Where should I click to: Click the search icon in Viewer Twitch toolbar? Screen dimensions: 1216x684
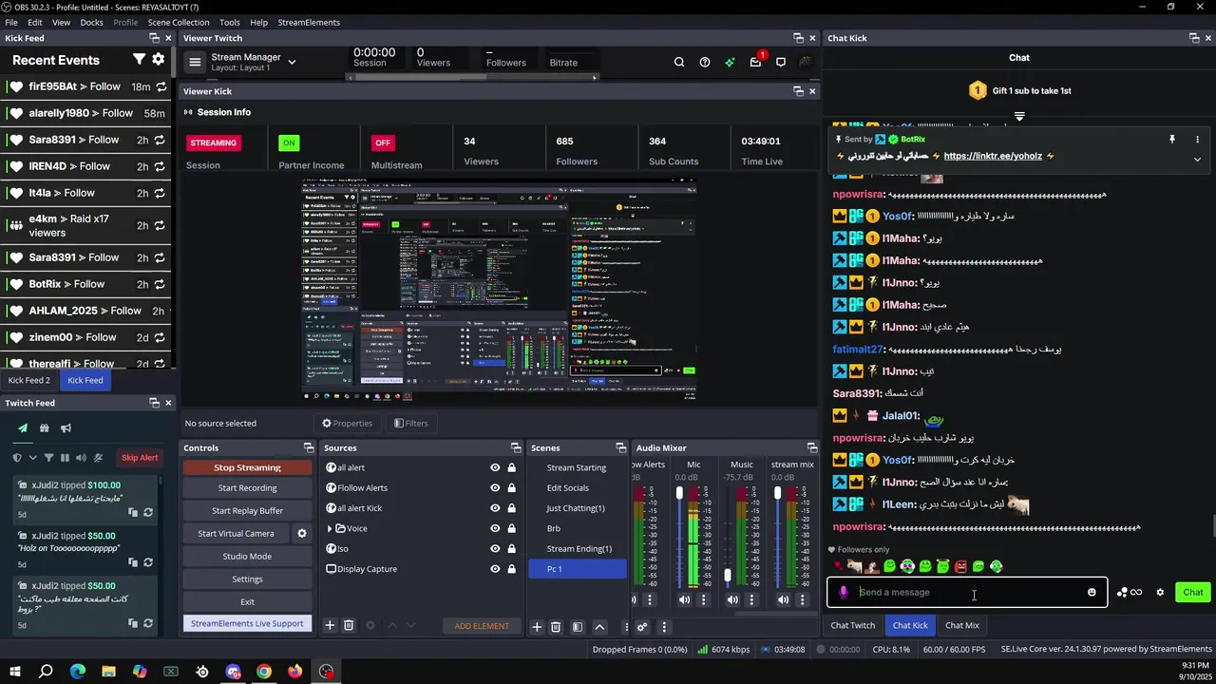click(679, 62)
